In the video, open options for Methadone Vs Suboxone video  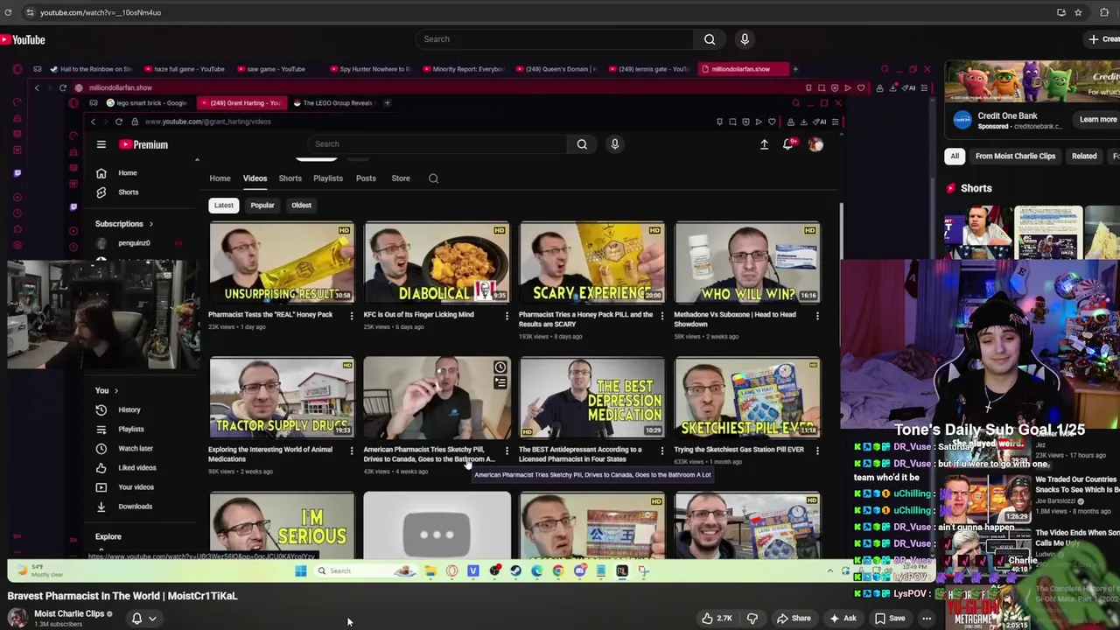[x=817, y=315]
